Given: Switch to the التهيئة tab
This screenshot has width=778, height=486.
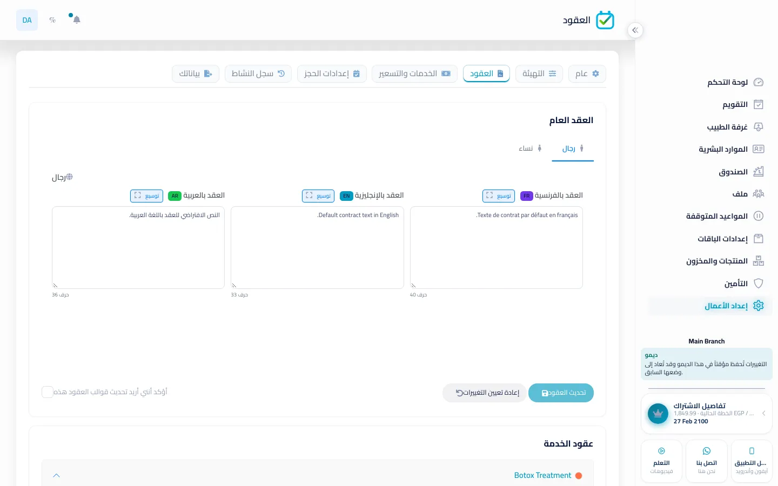Looking at the screenshot, I should click(x=539, y=74).
